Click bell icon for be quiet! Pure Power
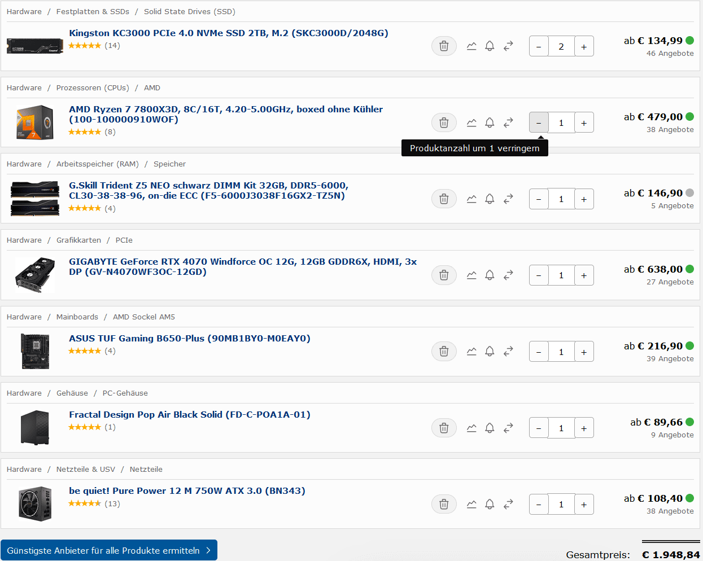The height and width of the screenshot is (561, 703). tap(490, 504)
